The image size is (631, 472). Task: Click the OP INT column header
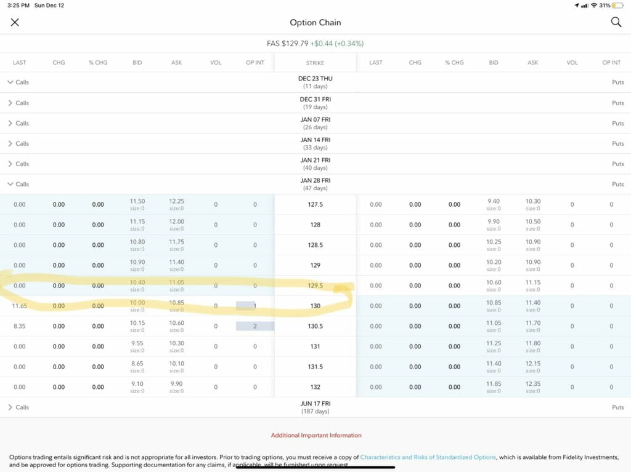point(255,62)
